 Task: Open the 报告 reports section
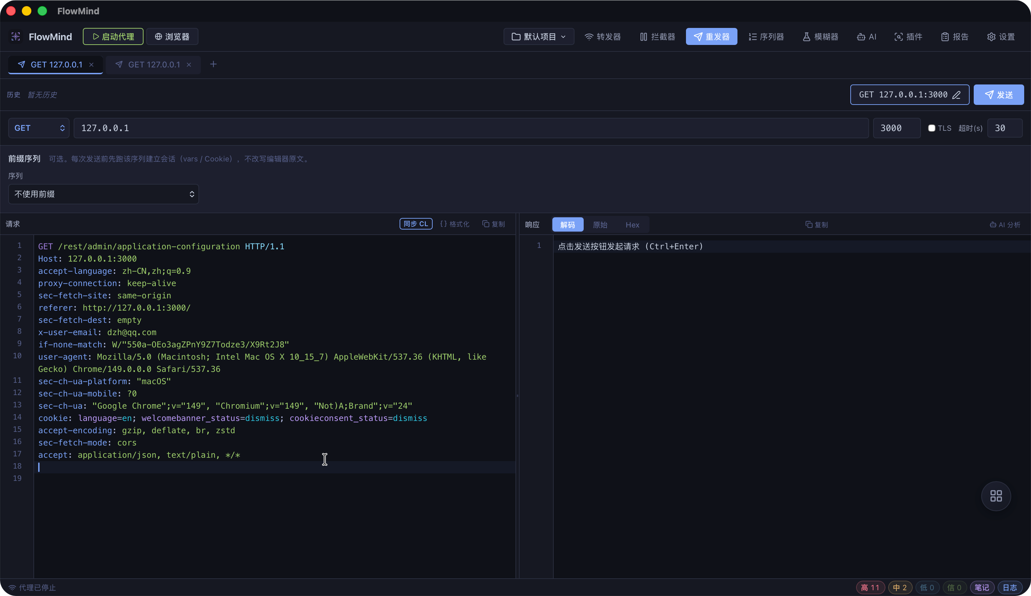coord(955,37)
